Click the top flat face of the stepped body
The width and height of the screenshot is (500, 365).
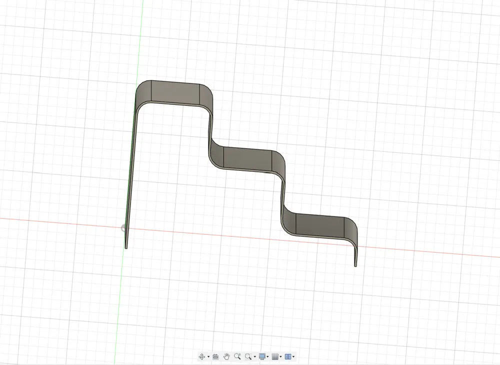click(175, 93)
